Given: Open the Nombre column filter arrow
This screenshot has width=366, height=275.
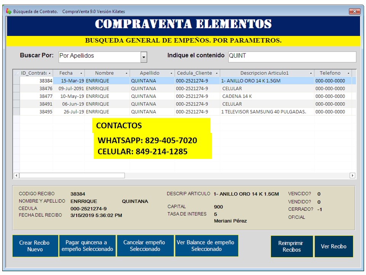Looking at the screenshot, I should (x=127, y=73).
